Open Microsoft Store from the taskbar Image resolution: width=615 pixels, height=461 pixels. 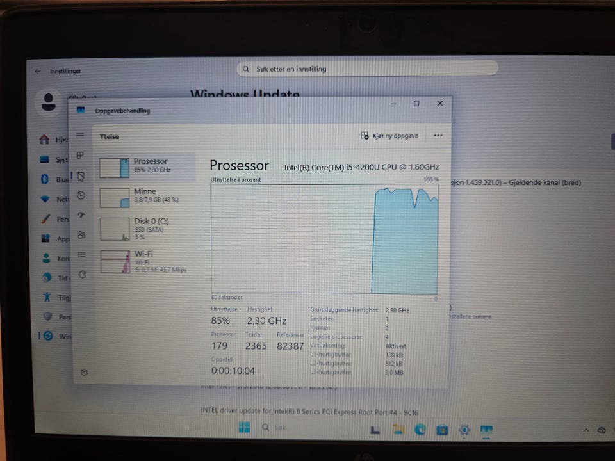(x=442, y=430)
